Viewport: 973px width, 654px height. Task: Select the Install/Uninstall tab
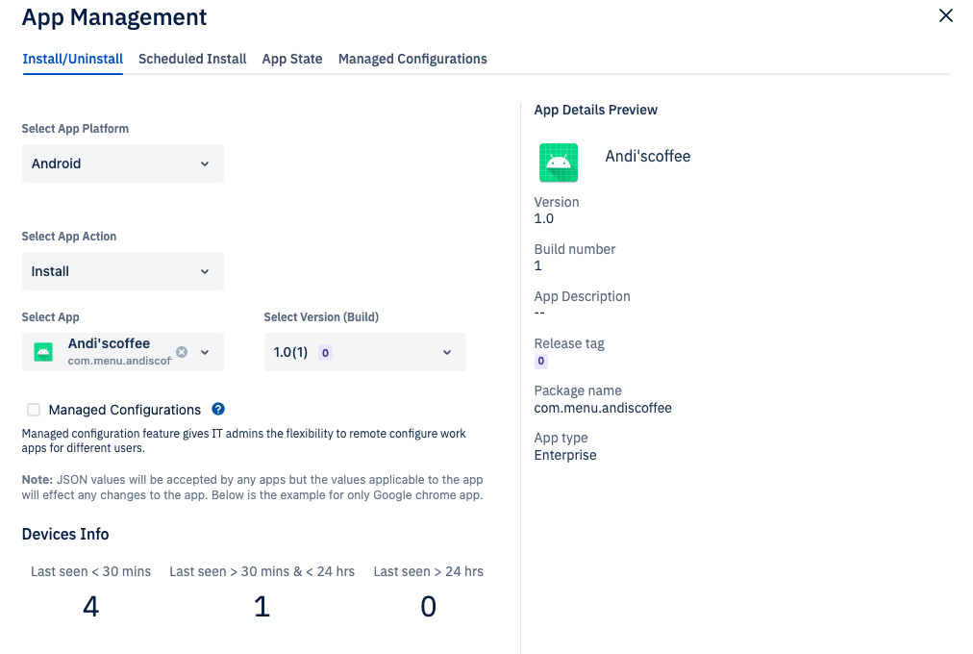click(x=72, y=59)
